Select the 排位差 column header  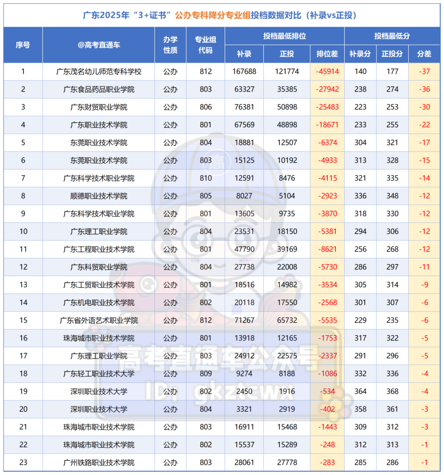click(327, 54)
